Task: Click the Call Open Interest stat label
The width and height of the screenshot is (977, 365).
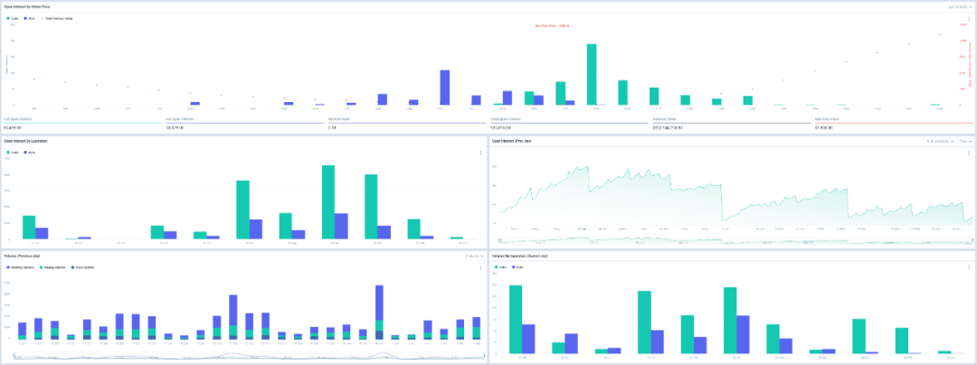Action: pyautogui.click(x=17, y=118)
